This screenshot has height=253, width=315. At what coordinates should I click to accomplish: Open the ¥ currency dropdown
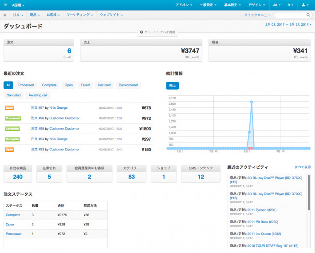coord(291,4)
